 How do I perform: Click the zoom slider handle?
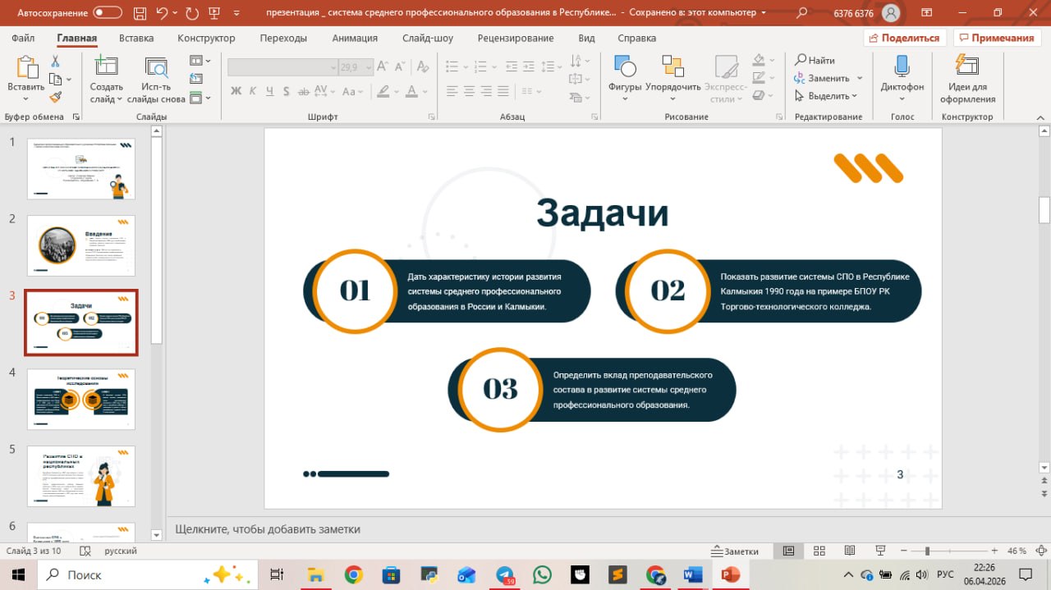[x=927, y=551]
